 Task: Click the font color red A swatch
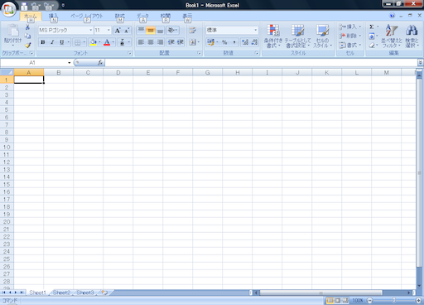(107, 42)
